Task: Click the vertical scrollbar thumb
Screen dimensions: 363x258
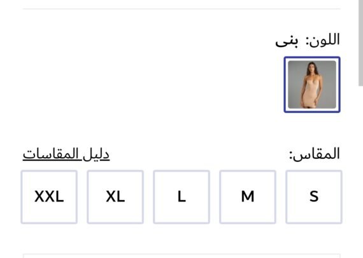Action: coord(360,43)
